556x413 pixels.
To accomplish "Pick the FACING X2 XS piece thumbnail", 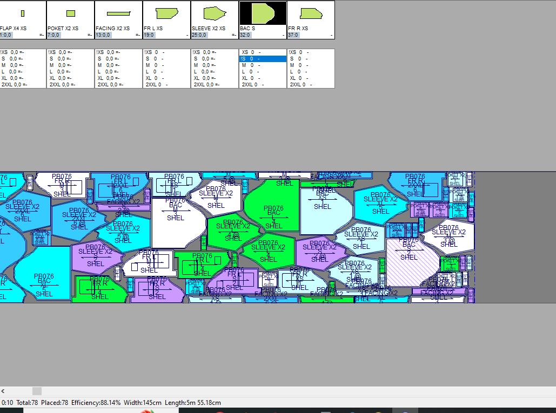I will click(x=118, y=13).
